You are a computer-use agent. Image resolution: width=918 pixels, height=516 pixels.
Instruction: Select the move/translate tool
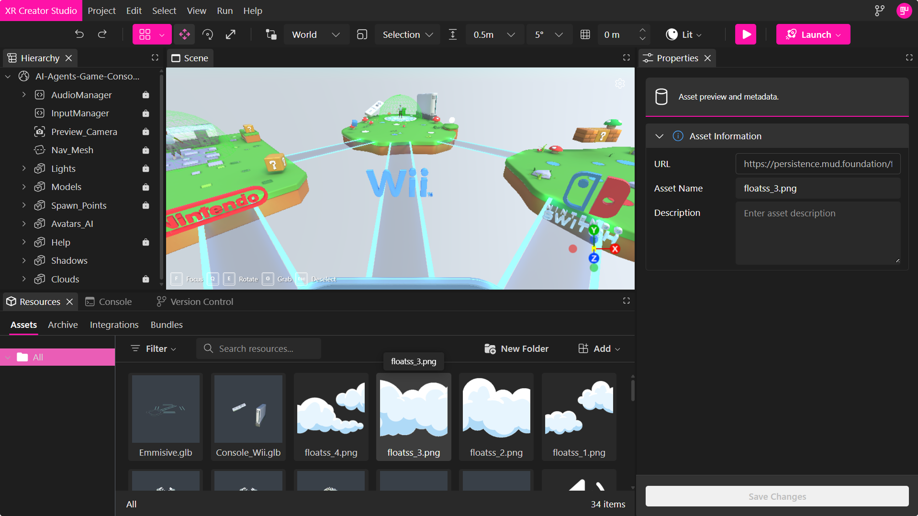185,34
